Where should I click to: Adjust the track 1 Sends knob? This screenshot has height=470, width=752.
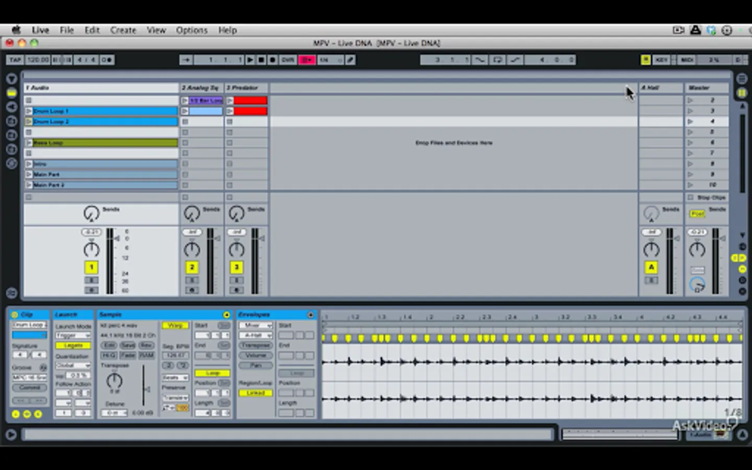pos(91,213)
